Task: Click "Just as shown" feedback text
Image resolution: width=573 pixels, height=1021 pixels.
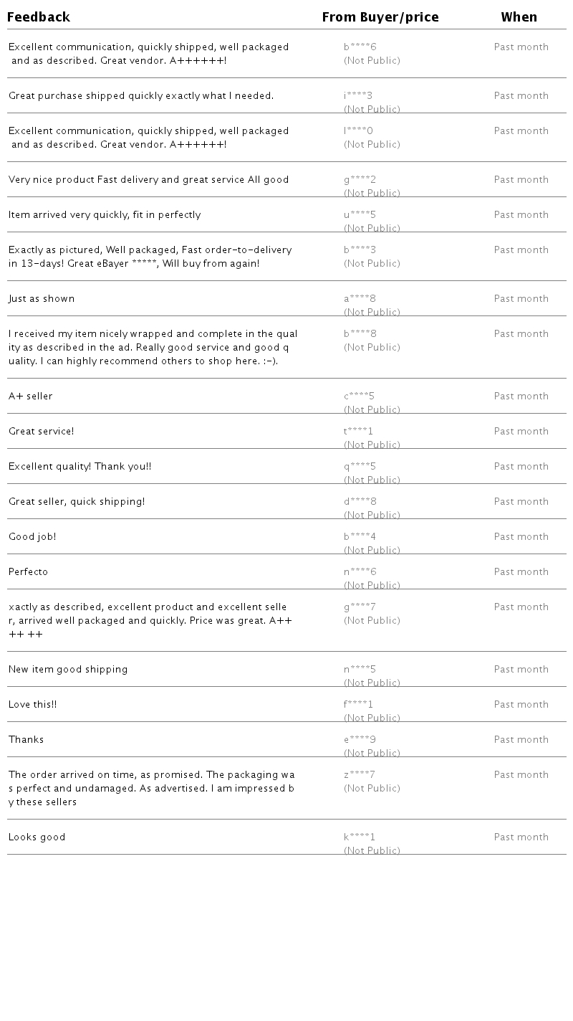Action: pos(42,299)
